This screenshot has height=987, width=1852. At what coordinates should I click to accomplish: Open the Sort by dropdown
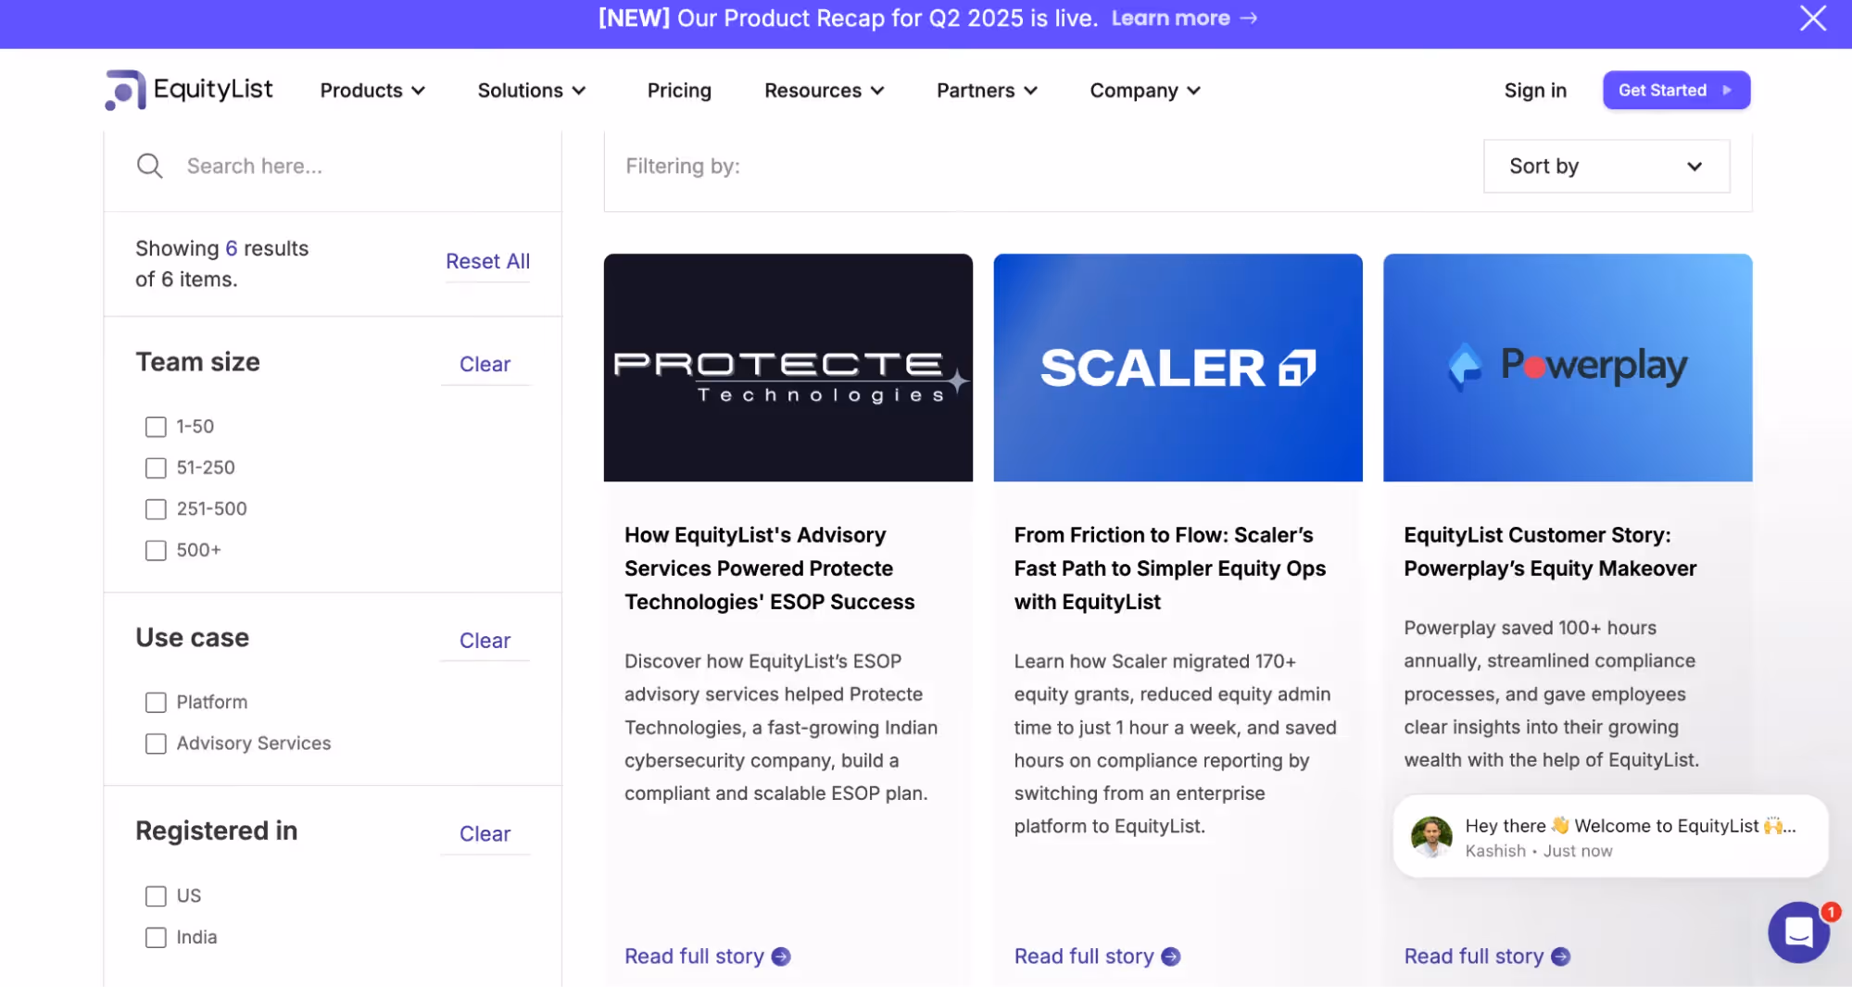pyautogui.click(x=1606, y=166)
